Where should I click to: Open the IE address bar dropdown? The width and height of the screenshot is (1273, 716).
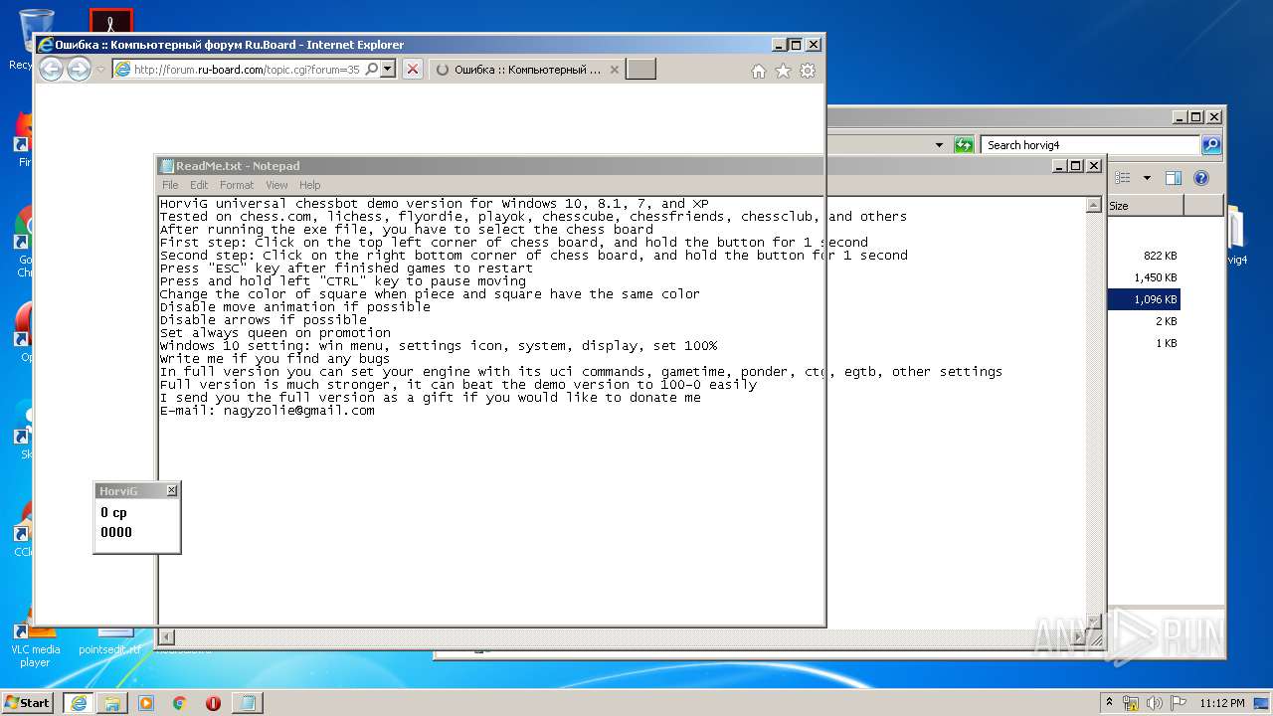pyautogui.click(x=388, y=70)
